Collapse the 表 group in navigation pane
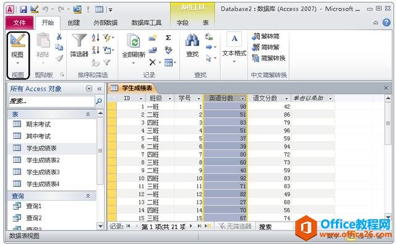Screen dimensions: 396x245 88,114
